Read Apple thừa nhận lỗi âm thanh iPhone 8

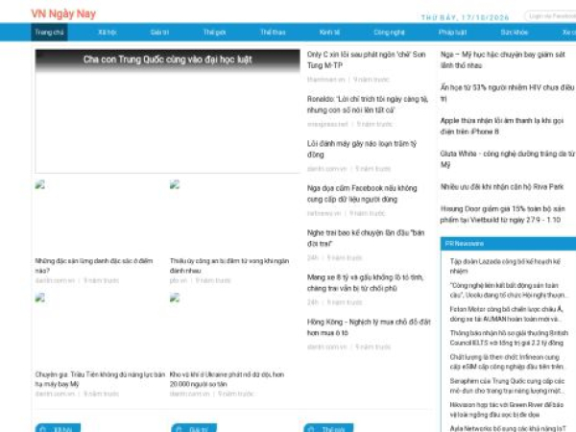502,126
